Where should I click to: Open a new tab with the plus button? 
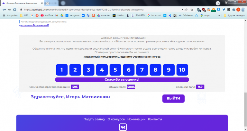point(47,3)
